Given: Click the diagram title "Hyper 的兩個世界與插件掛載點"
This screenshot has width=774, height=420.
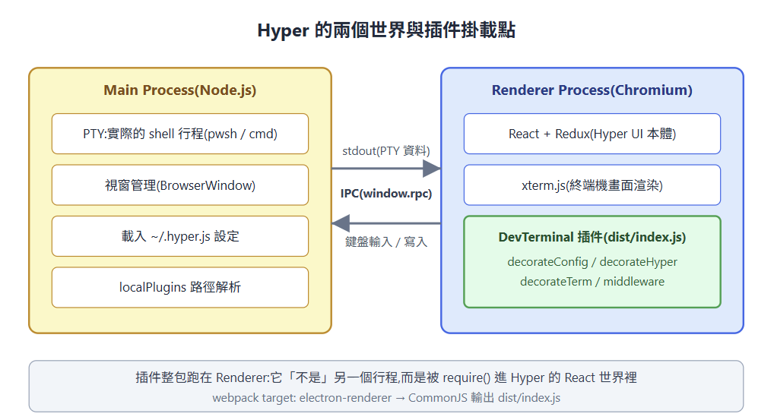Looking at the screenshot, I should [386, 30].
